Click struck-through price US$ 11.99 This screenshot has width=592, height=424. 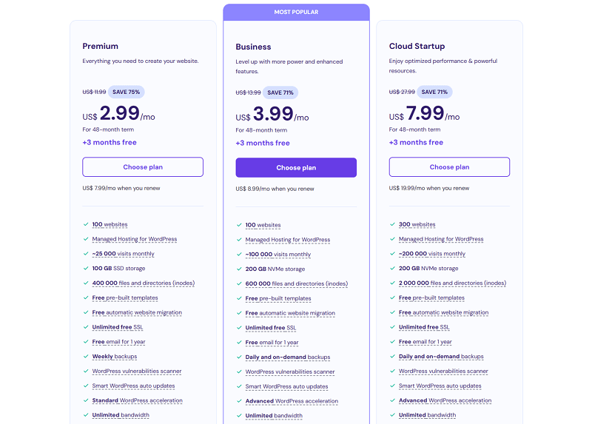[x=94, y=92]
